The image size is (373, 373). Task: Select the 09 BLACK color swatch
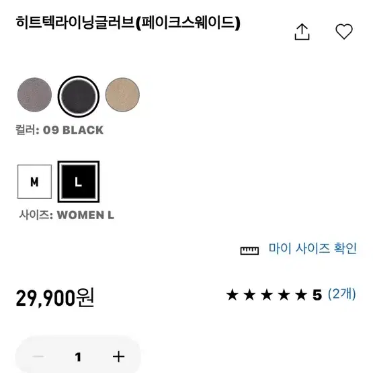pos(79,96)
